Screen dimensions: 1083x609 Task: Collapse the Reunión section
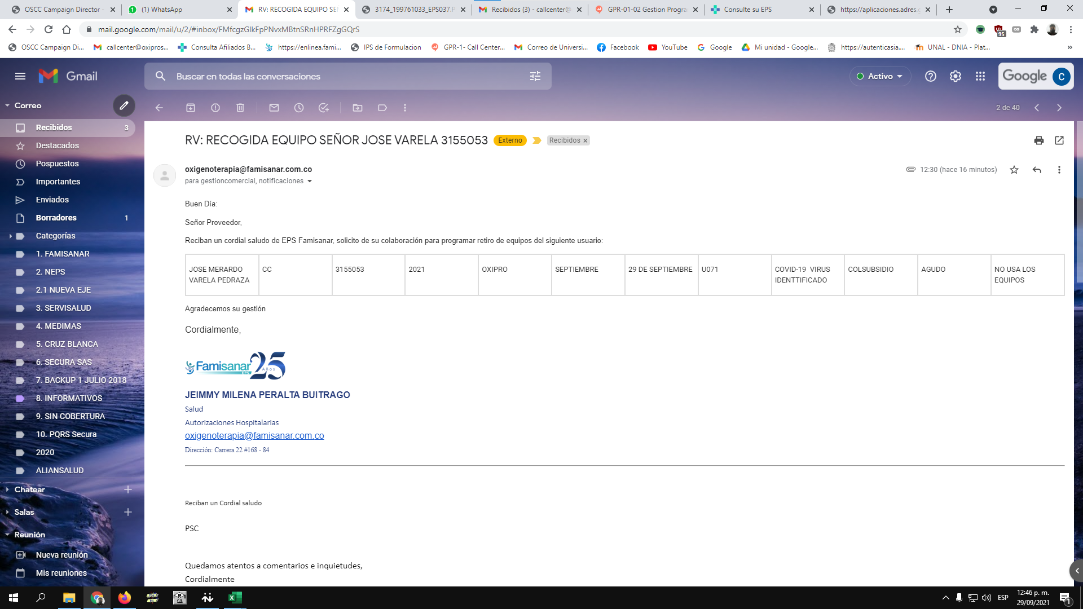coord(7,535)
